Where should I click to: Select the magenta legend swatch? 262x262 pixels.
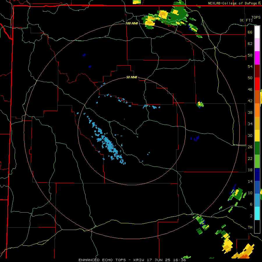(x=257, y=58)
